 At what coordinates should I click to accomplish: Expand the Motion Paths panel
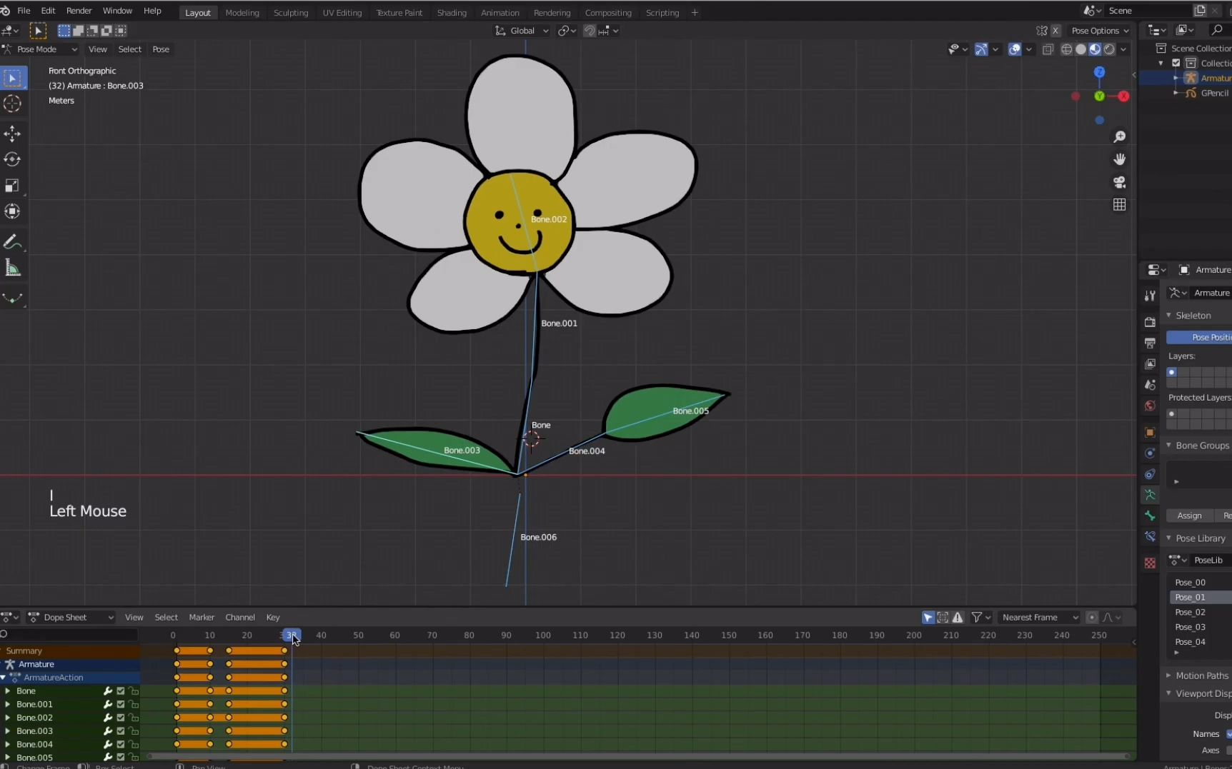click(1201, 675)
